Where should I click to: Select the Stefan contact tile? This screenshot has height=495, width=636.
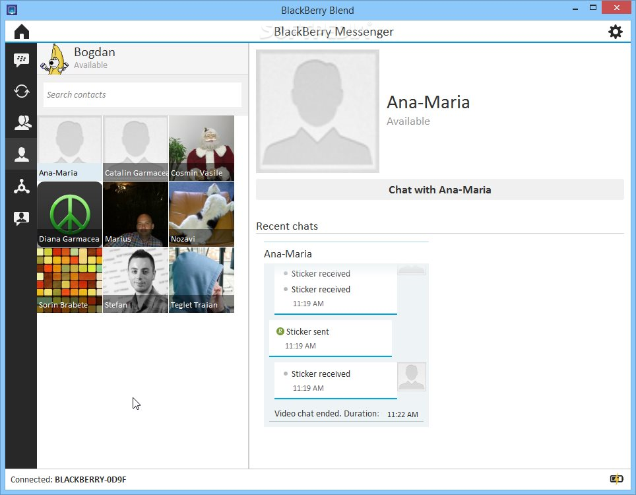135,280
